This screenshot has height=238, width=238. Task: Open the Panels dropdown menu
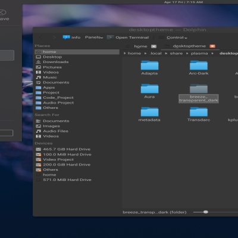(94, 37)
